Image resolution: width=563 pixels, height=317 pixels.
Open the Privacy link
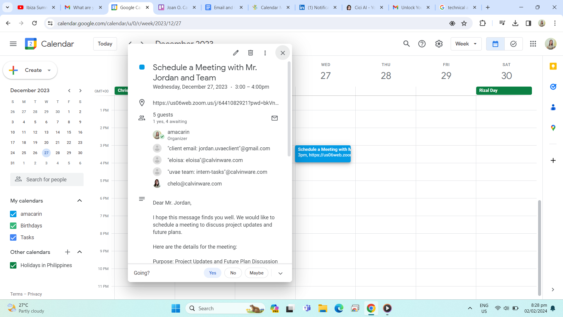(35, 294)
